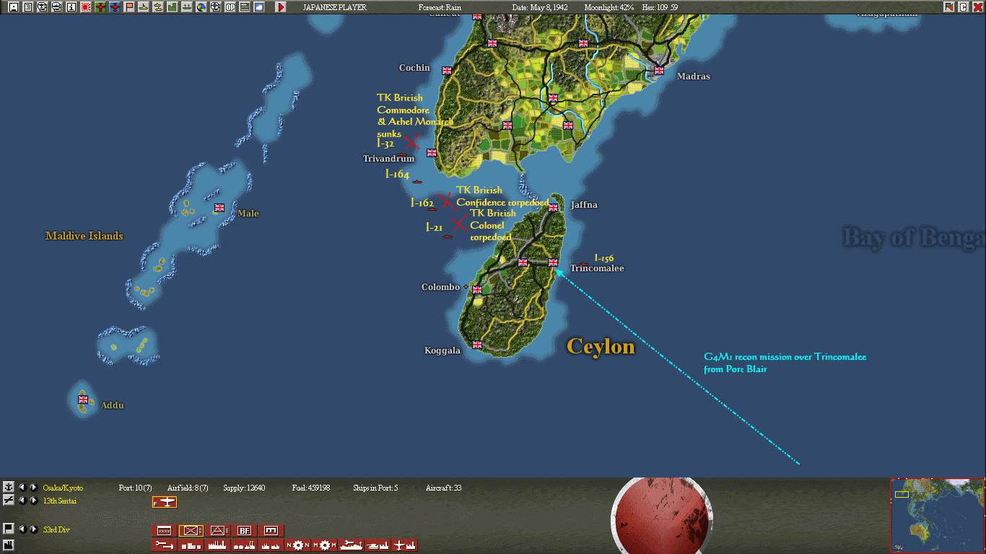Click the Japanese rising sun flag icon

pyautogui.click(x=86, y=7)
